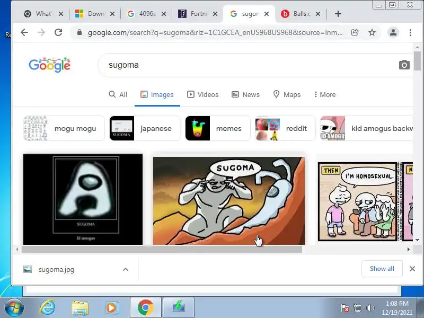Close the What's tab

(61, 14)
